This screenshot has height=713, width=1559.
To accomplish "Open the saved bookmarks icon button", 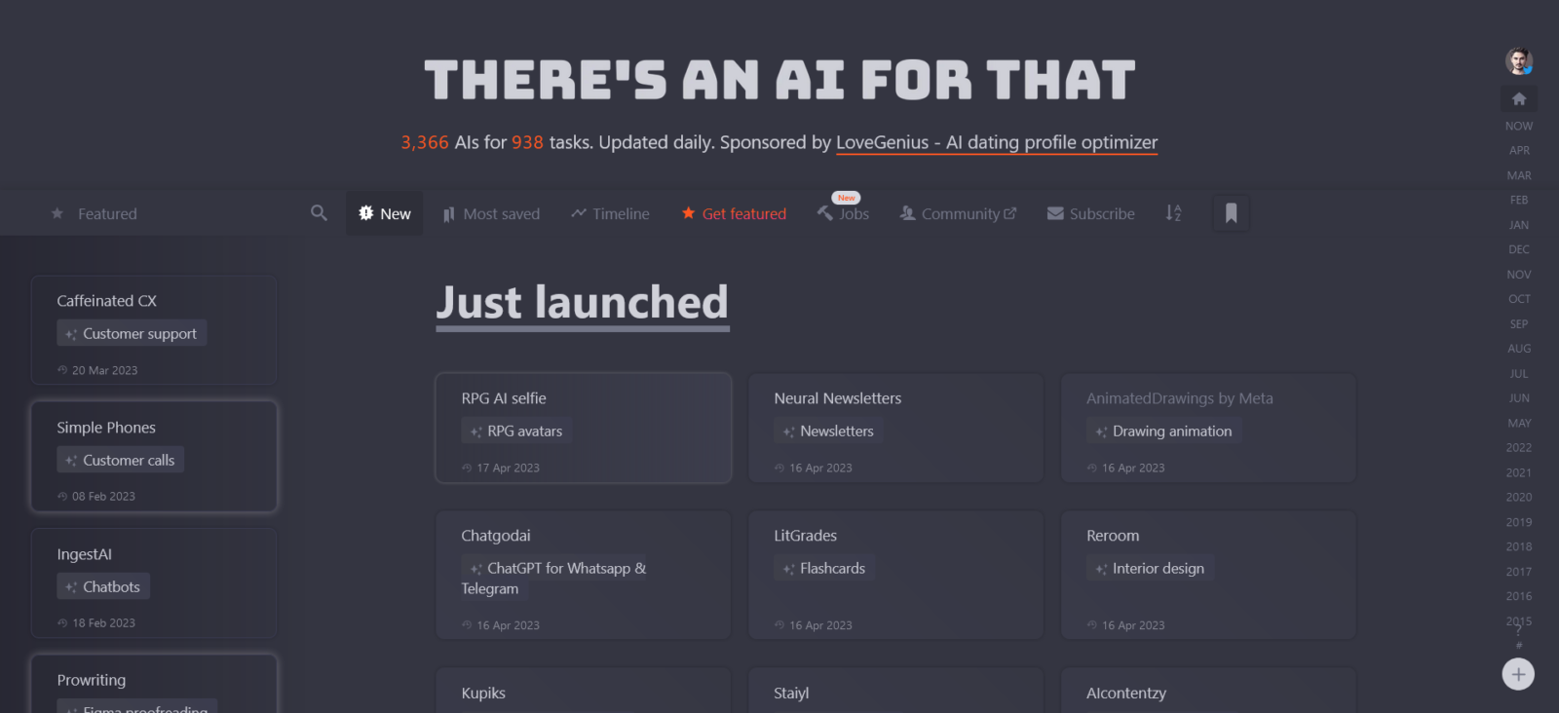I will (x=1231, y=213).
